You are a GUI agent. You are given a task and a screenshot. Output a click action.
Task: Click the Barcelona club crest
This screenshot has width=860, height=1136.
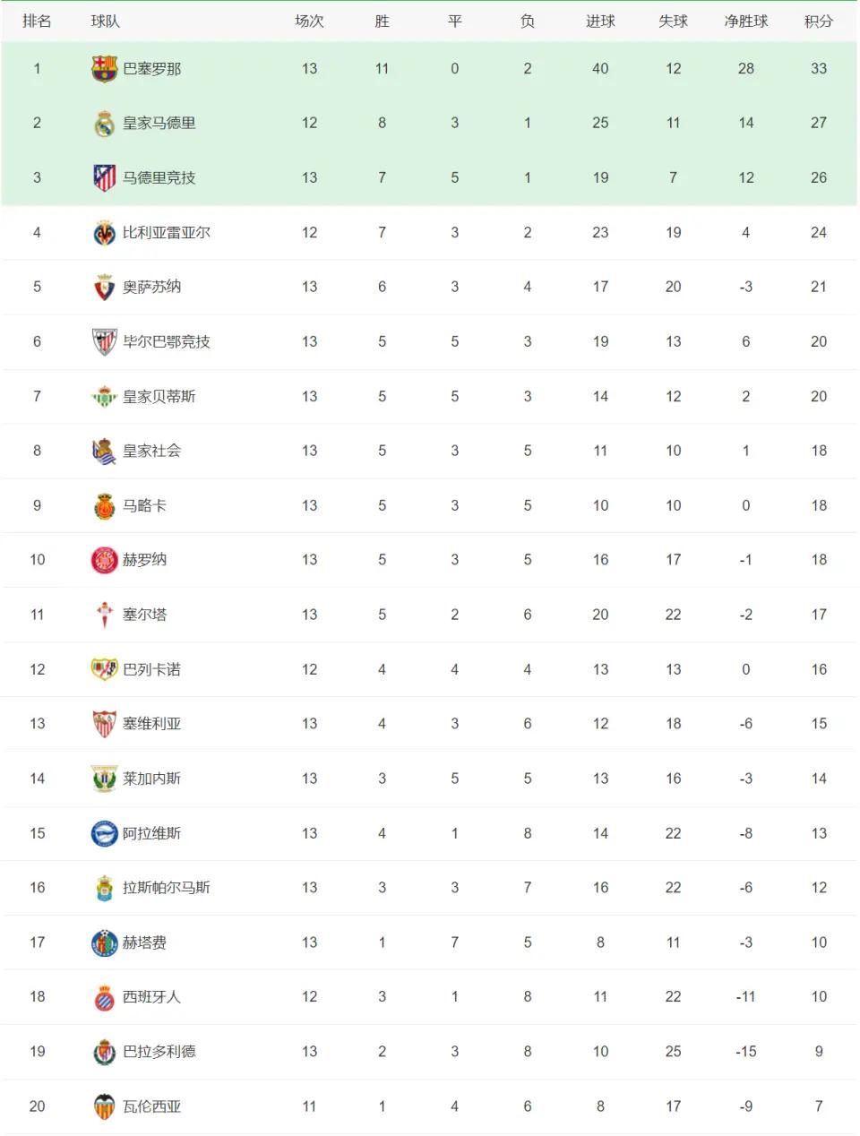pos(105,69)
